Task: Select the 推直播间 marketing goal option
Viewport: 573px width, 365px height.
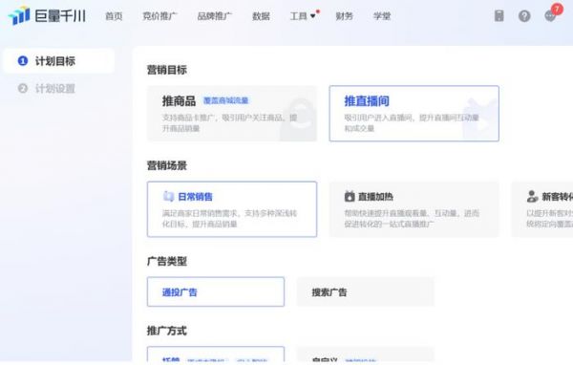Action: pyautogui.click(x=414, y=114)
